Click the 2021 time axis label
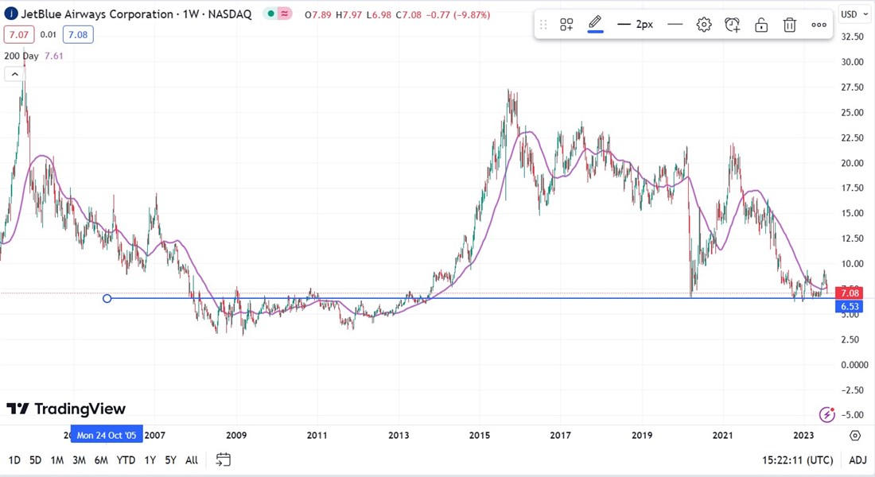The height and width of the screenshot is (477, 875). tap(722, 435)
